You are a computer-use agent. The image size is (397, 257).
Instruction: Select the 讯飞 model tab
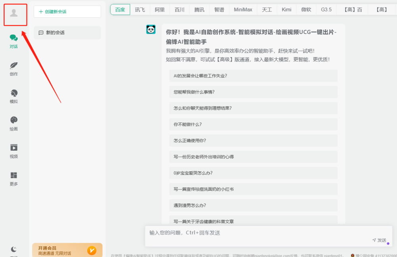coord(140,10)
